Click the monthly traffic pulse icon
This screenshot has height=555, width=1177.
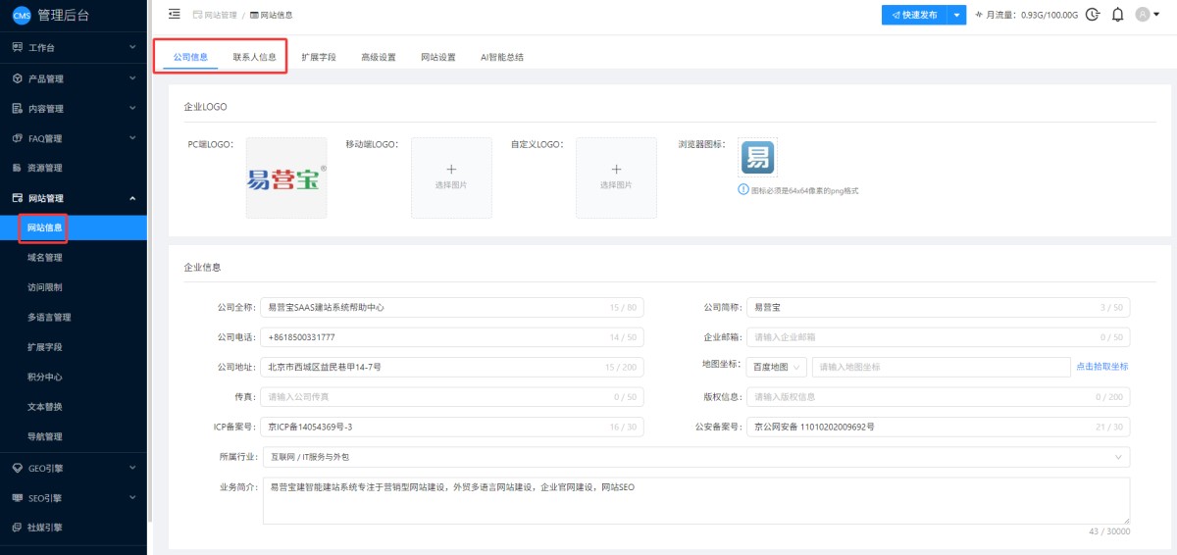(979, 15)
